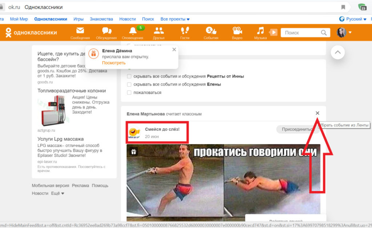Screen dimensions: 372x228
Task: Click Помощь footer link
Action: [x=100, y=186]
